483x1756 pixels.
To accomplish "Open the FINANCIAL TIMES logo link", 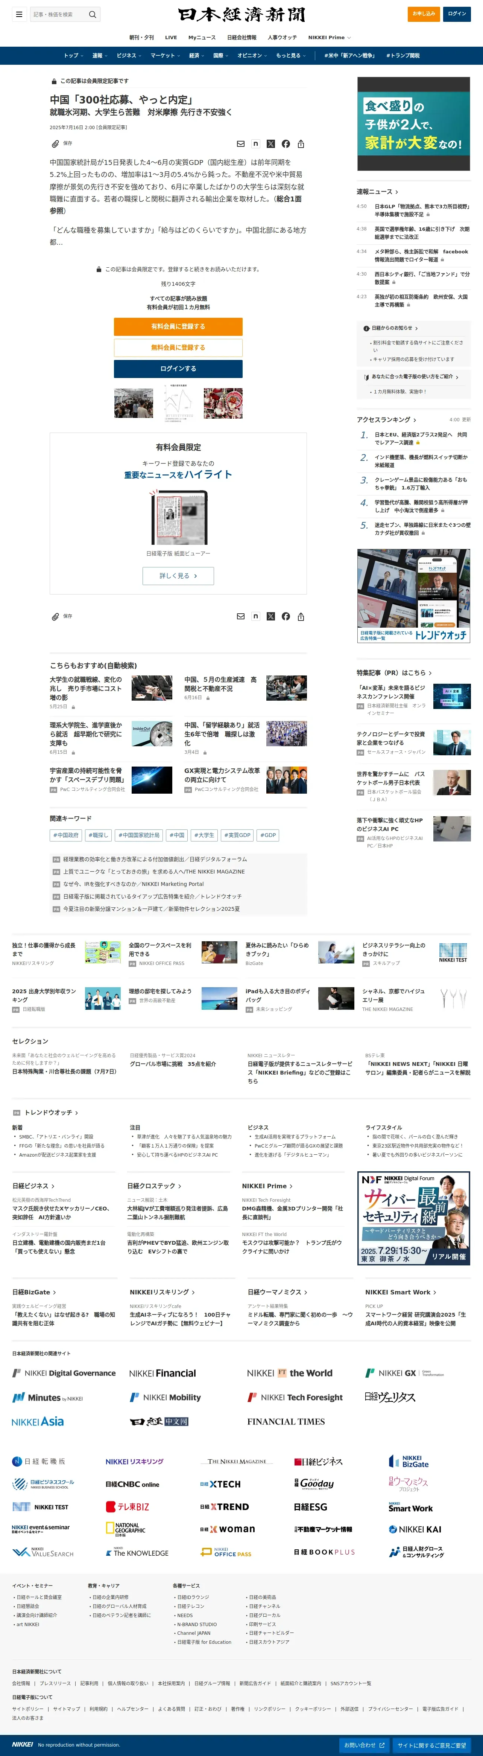I will pyautogui.click(x=286, y=1421).
